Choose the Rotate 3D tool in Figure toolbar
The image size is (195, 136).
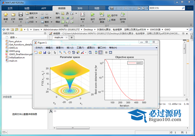(74, 52)
